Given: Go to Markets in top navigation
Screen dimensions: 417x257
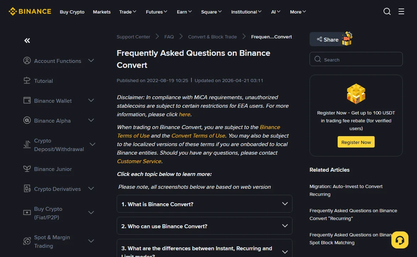Looking at the screenshot, I should pyautogui.click(x=102, y=12).
